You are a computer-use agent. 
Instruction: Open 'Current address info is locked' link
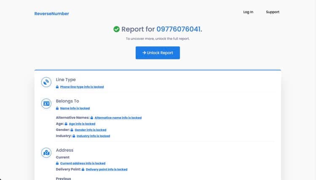[x=83, y=163]
